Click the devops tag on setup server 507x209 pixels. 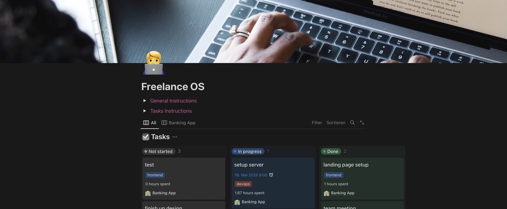(243, 184)
